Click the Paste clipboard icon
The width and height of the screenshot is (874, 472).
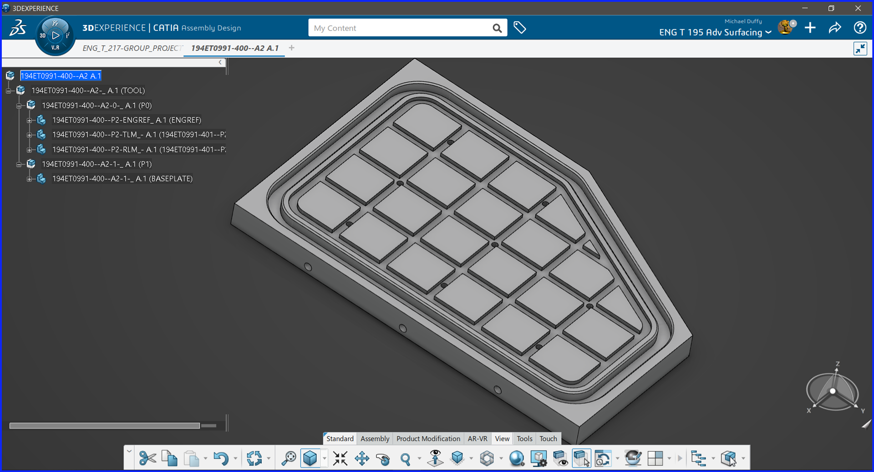(x=192, y=458)
